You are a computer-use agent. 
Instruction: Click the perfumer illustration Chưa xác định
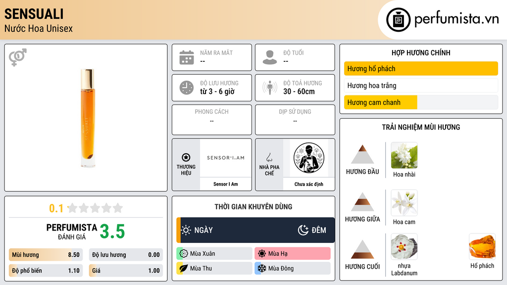[309, 158]
